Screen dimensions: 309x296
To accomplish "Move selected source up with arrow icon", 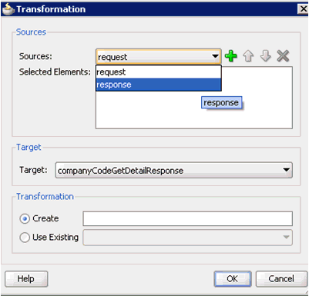I will 248,56.
